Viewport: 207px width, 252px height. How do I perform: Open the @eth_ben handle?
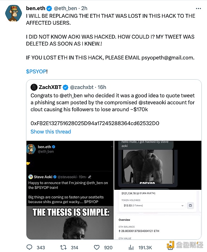click(65, 8)
